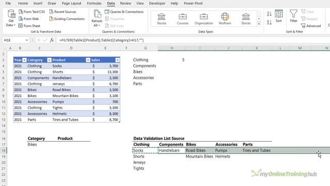The image size is (330, 186).
Task: Select row 18 header
Action: 4,150
